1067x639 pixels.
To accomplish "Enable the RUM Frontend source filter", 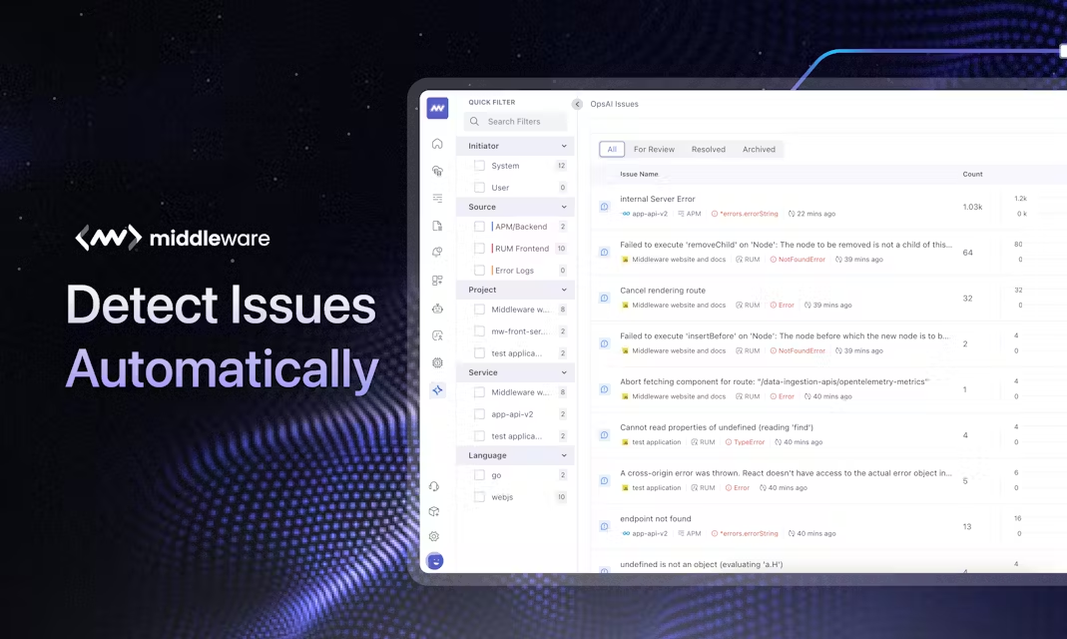I will (x=480, y=249).
